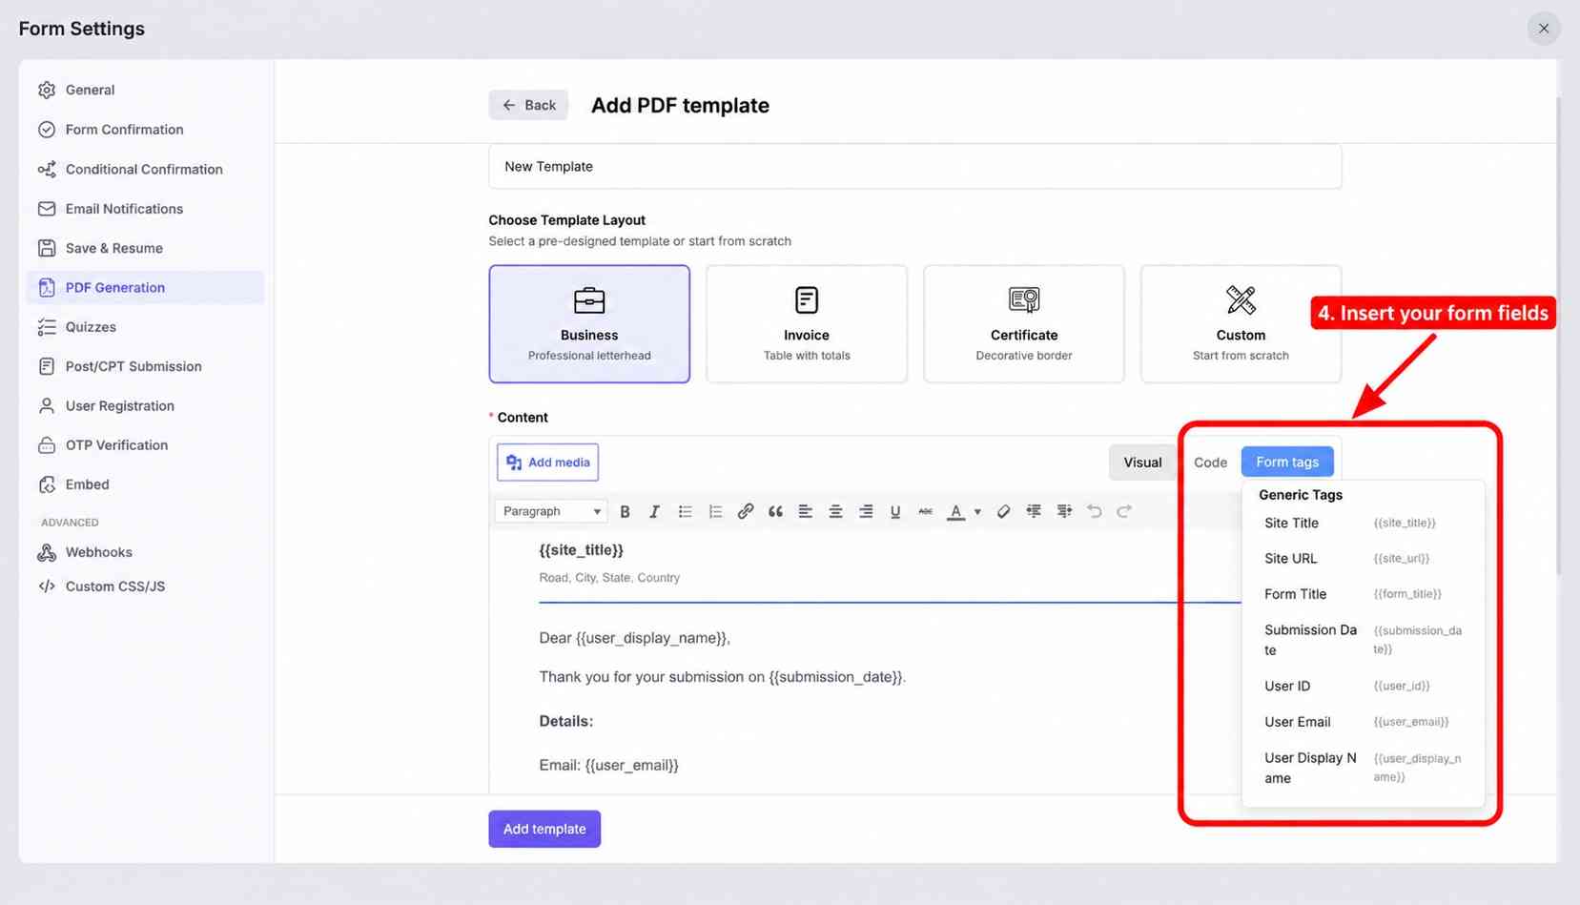Align text left in editor
This screenshot has height=905, width=1580.
point(806,511)
